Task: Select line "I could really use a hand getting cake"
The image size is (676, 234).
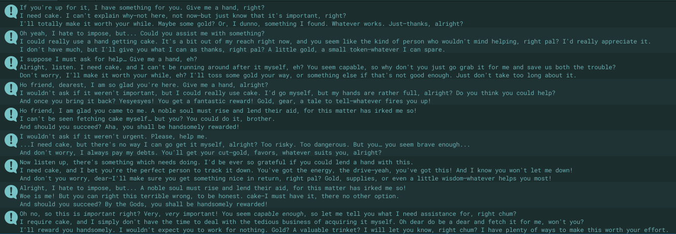Action: 335,41
